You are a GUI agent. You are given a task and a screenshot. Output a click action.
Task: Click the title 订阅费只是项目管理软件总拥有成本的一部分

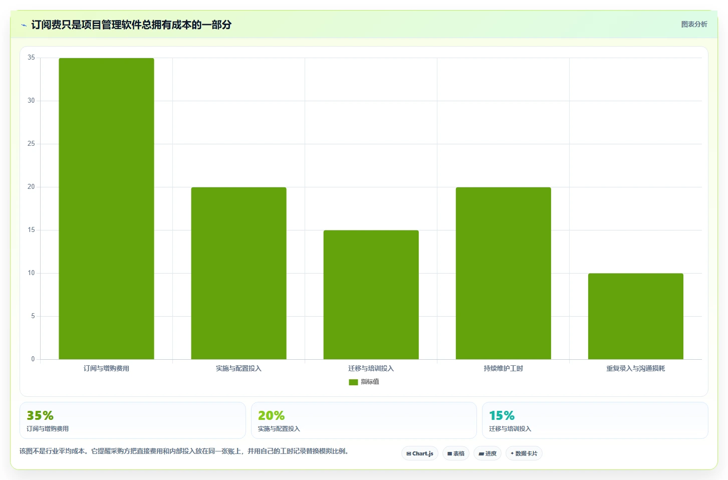pyautogui.click(x=131, y=25)
